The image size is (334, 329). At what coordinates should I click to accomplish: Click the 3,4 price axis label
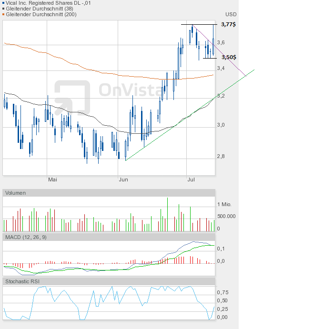tap(221, 68)
